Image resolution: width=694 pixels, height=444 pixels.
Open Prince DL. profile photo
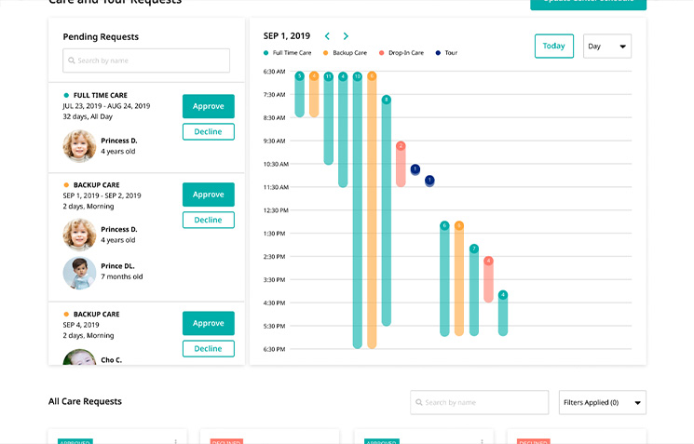pyautogui.click(x=79, y=273)
